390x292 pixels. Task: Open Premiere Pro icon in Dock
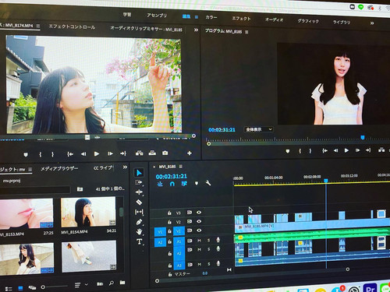pos(370,288)
